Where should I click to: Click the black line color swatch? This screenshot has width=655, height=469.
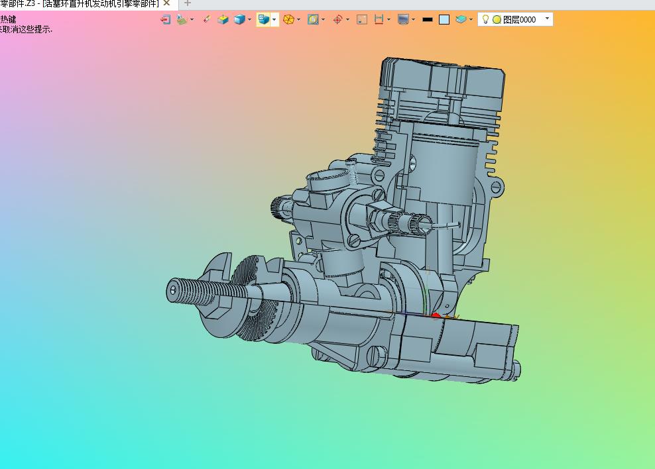428,20
